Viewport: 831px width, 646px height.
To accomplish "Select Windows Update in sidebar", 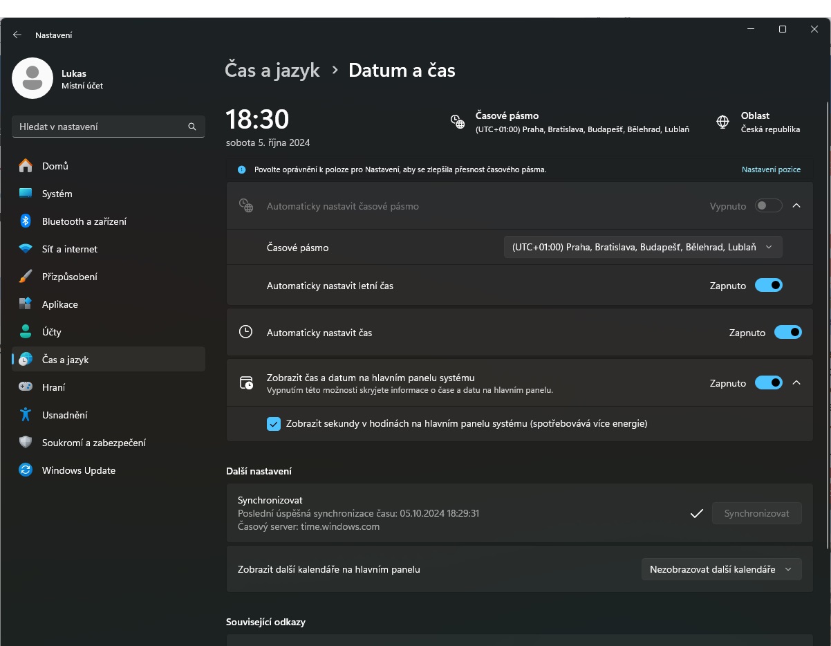I will [109, 470].
